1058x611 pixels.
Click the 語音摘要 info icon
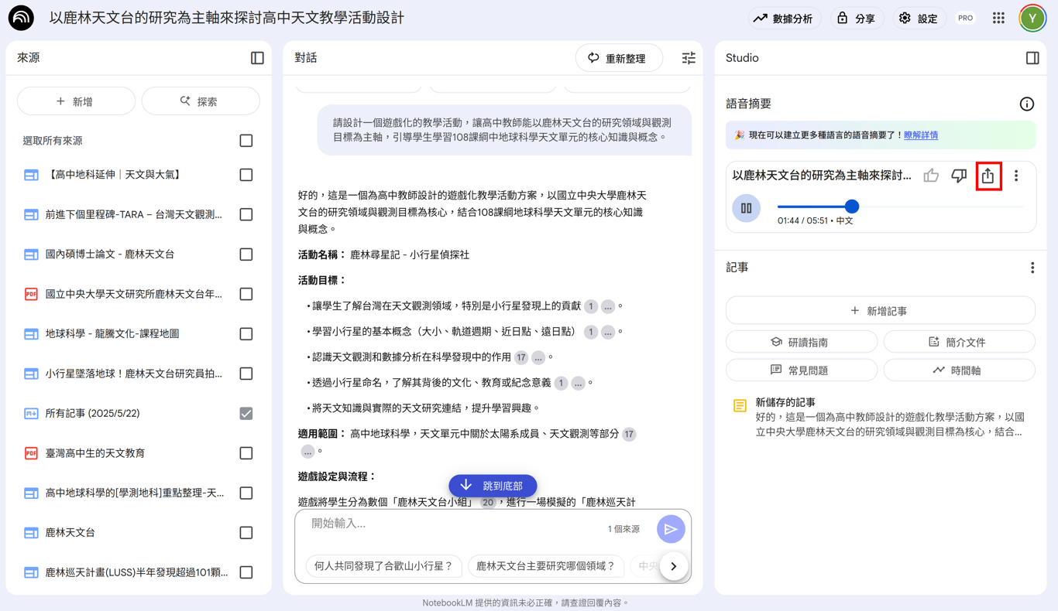tap(1027, 104)
